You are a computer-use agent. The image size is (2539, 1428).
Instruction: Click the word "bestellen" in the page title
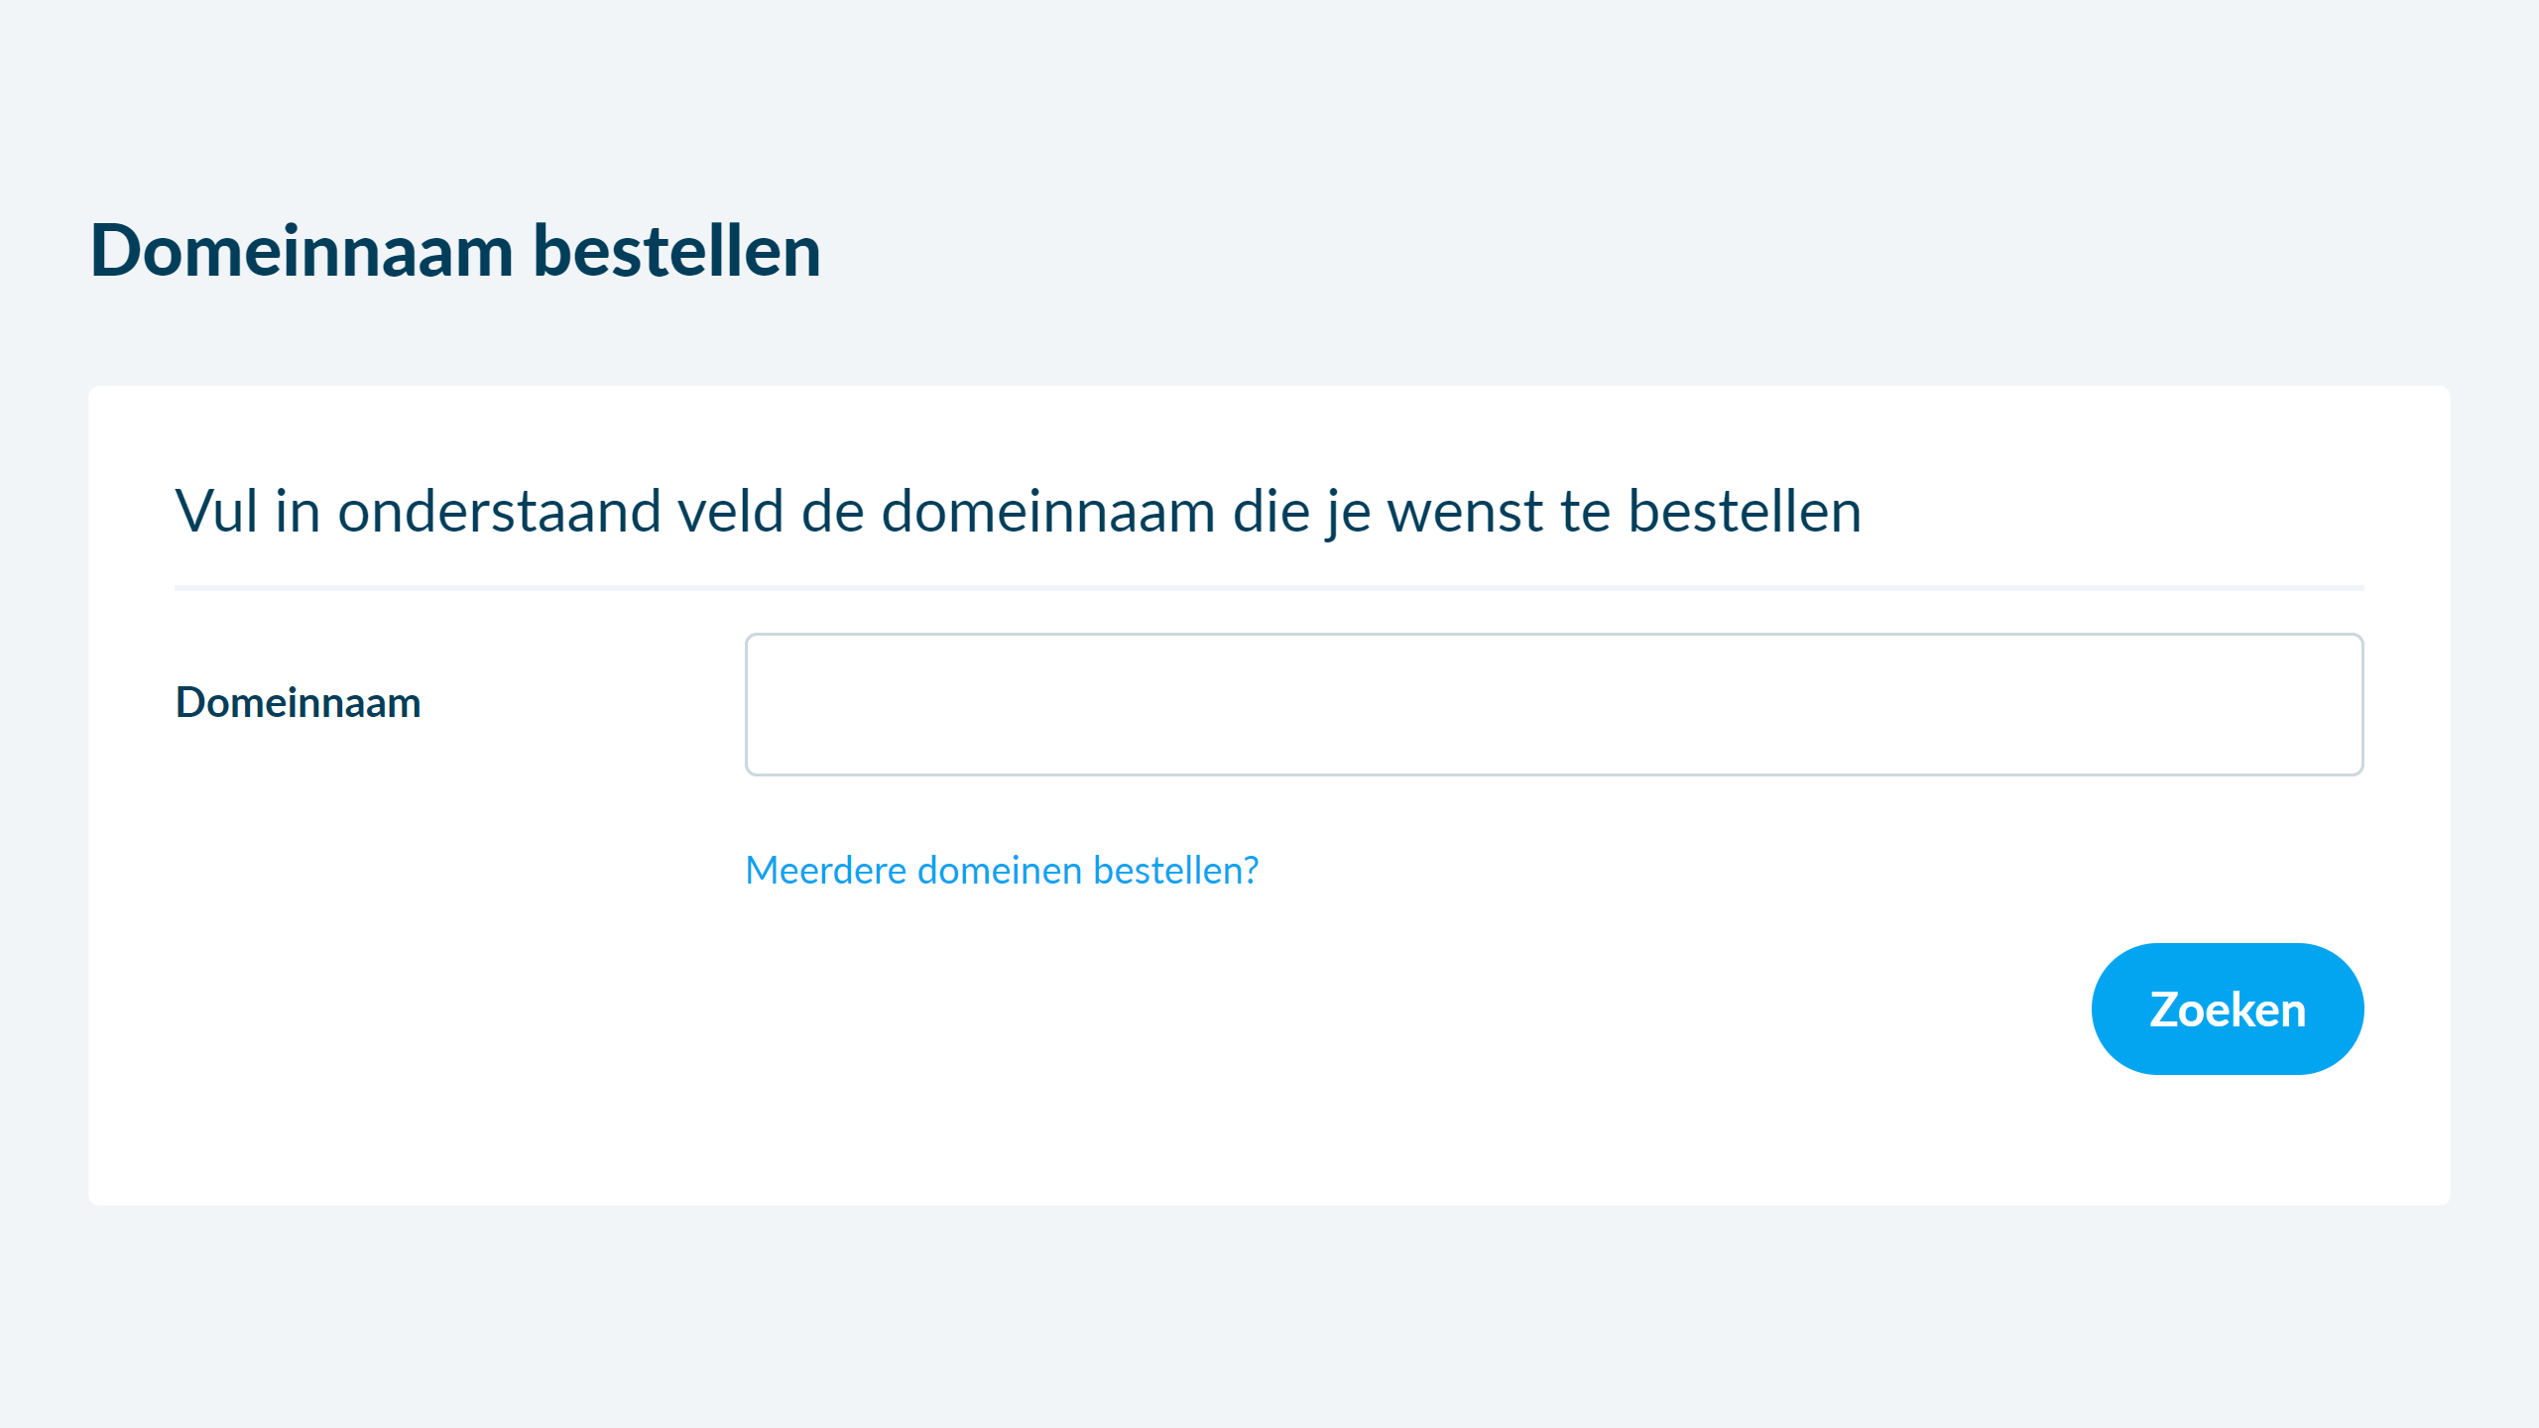(x=676, y=251)
